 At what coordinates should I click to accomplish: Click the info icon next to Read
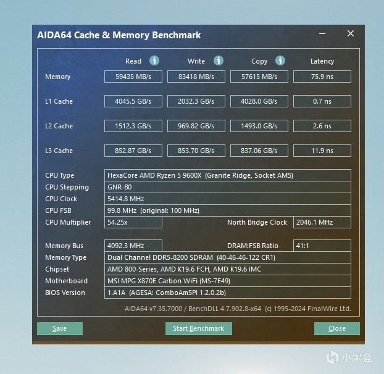tap(154, 60)
